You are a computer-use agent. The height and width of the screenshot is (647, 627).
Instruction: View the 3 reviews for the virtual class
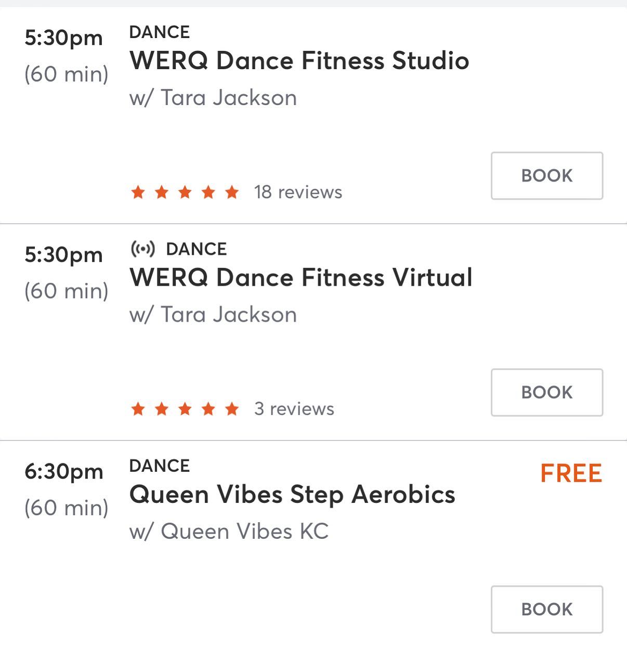[294, 409]
